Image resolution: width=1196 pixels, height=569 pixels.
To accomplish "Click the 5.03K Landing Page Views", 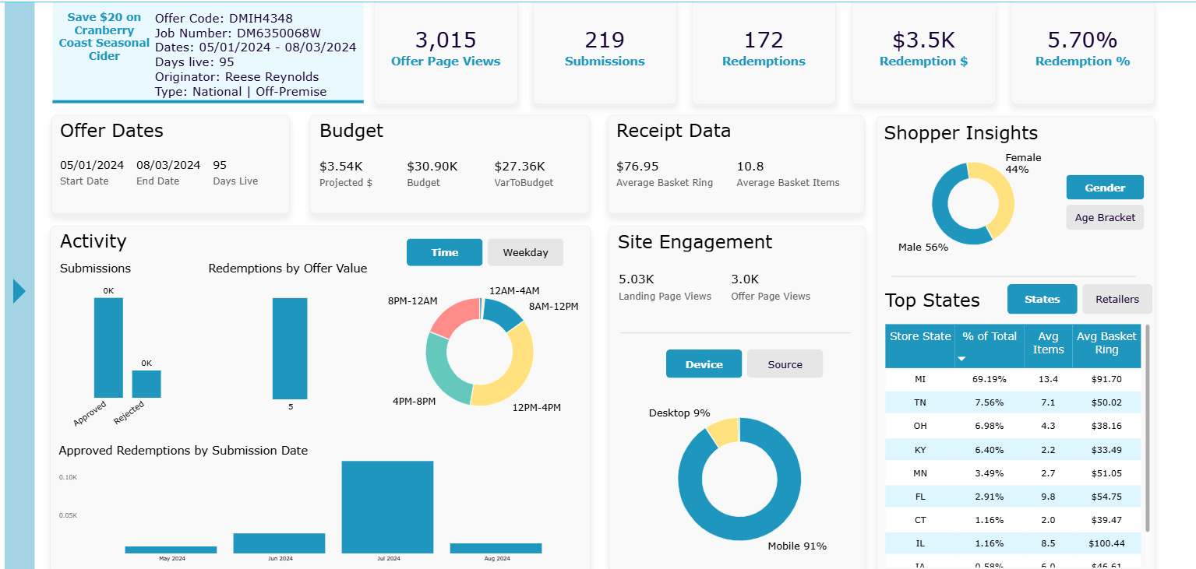I will click(637, 279).
